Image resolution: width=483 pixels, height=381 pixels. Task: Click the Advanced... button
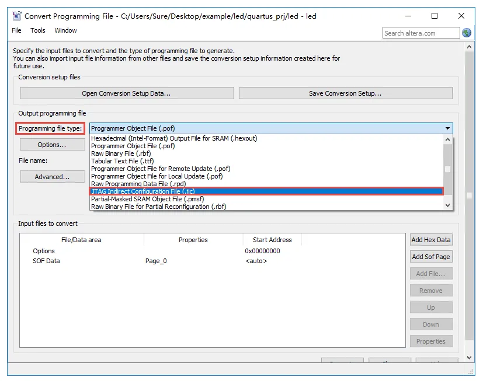pos(52,177)
